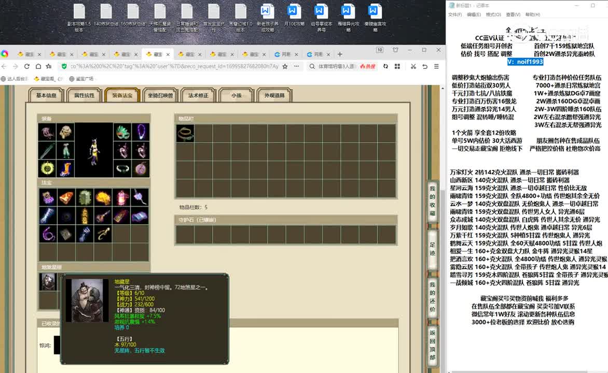Open the browser apps grid icon
The height and width of the screenshot is (373, 608).
click(x=397, y=66)
